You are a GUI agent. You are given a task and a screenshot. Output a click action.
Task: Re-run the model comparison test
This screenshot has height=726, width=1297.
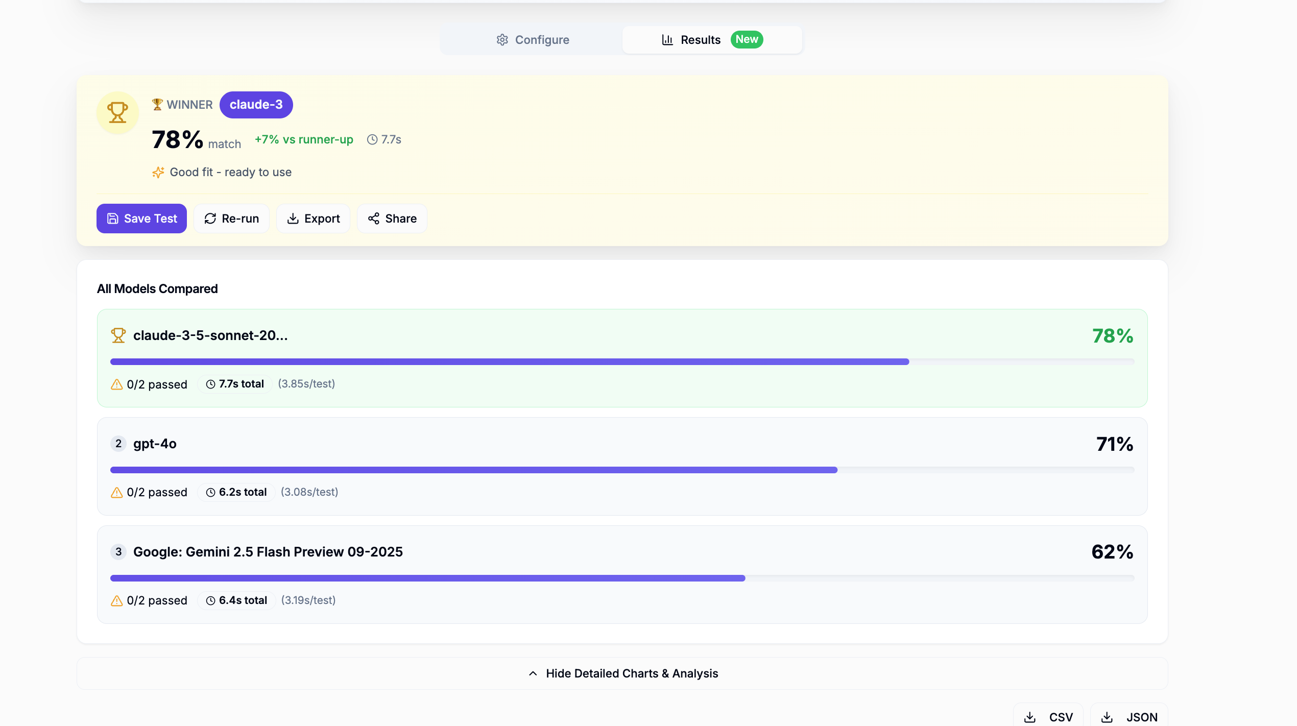pyautogui.click(x=231, y=219)
